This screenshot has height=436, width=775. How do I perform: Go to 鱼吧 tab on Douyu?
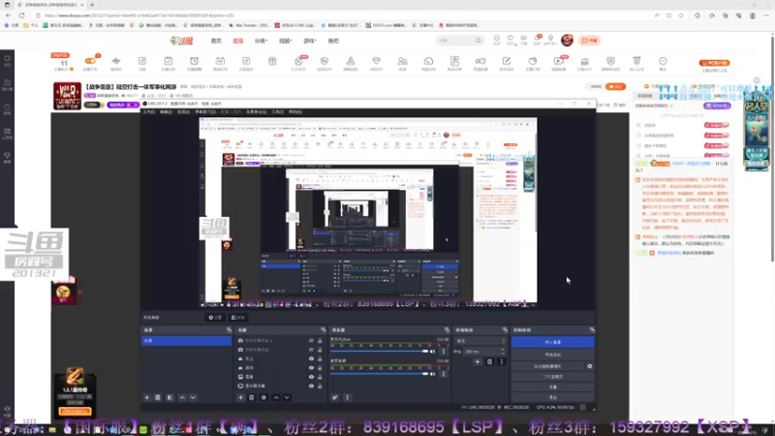(333, 41)
